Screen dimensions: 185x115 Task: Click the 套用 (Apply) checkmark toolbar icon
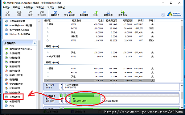tap(7, 14)
